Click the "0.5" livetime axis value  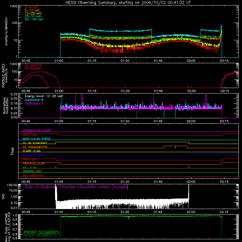[x=15, y=238]
